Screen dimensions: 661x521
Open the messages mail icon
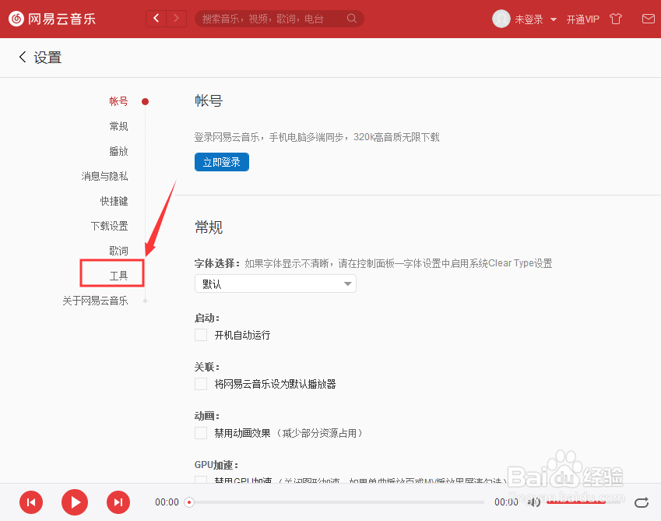click(649, 19)
